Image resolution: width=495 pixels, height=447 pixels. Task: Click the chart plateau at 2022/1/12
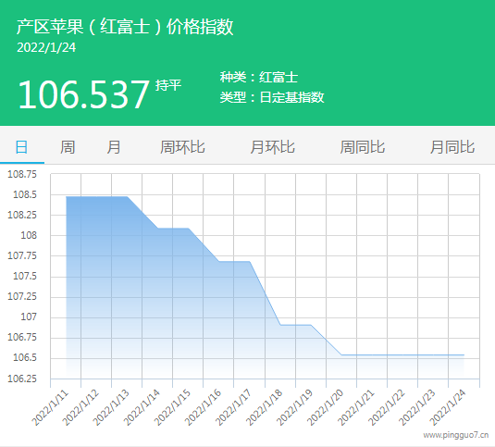coord(96,197)
